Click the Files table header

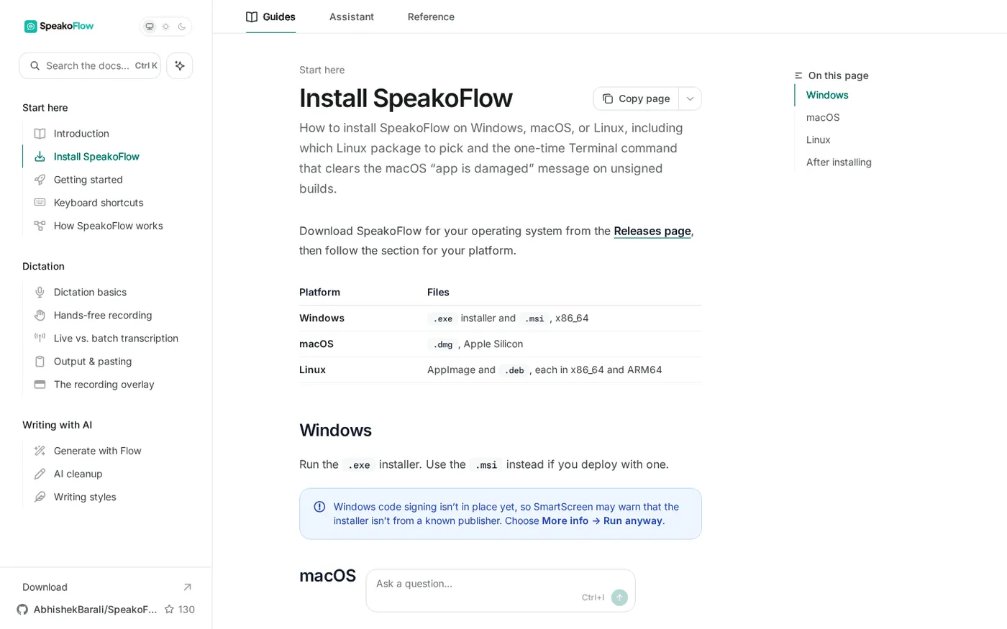pos(438,292)
